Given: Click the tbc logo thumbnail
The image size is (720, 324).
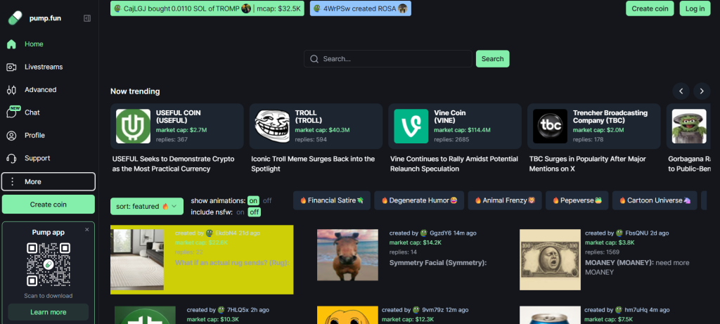Looking at the screenshot, I should coord(550,127).
